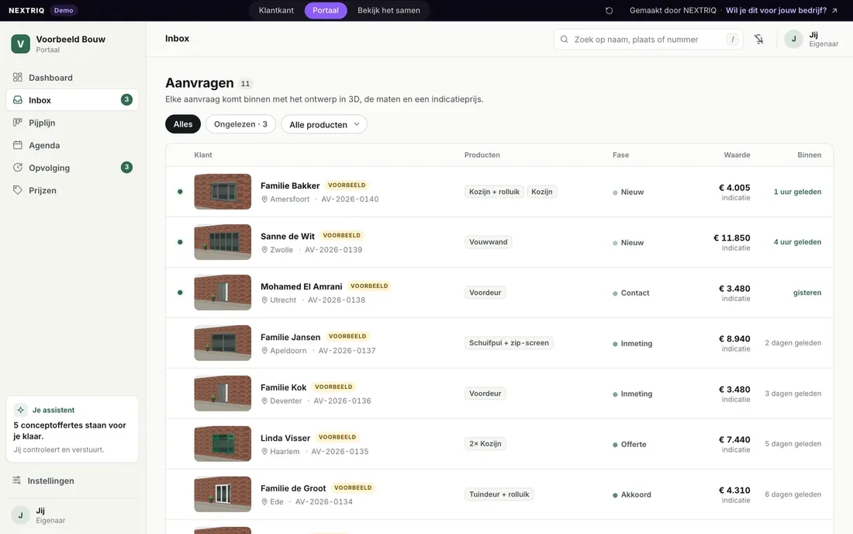Click the J avatar at sidebar bottom
The width and height of the screenshot is (853, 534).
21,515
